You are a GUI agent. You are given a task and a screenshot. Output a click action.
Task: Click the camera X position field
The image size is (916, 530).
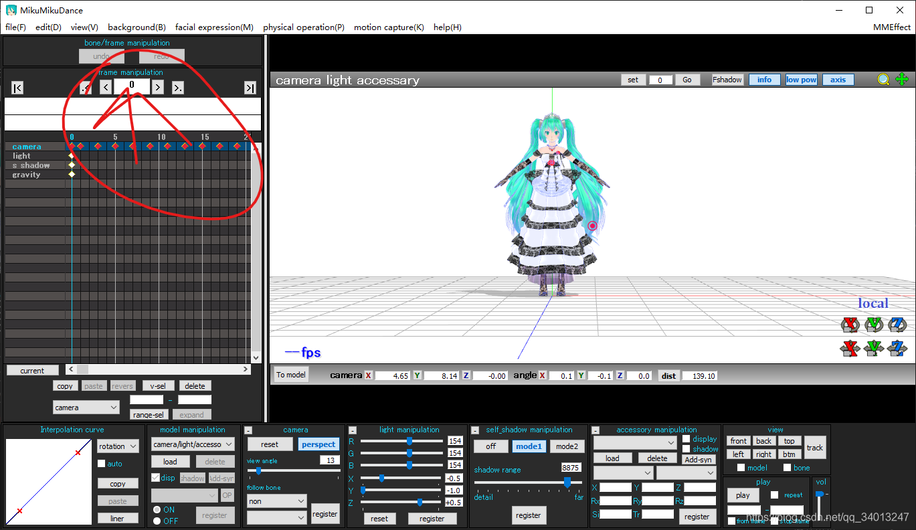[392, 376]
